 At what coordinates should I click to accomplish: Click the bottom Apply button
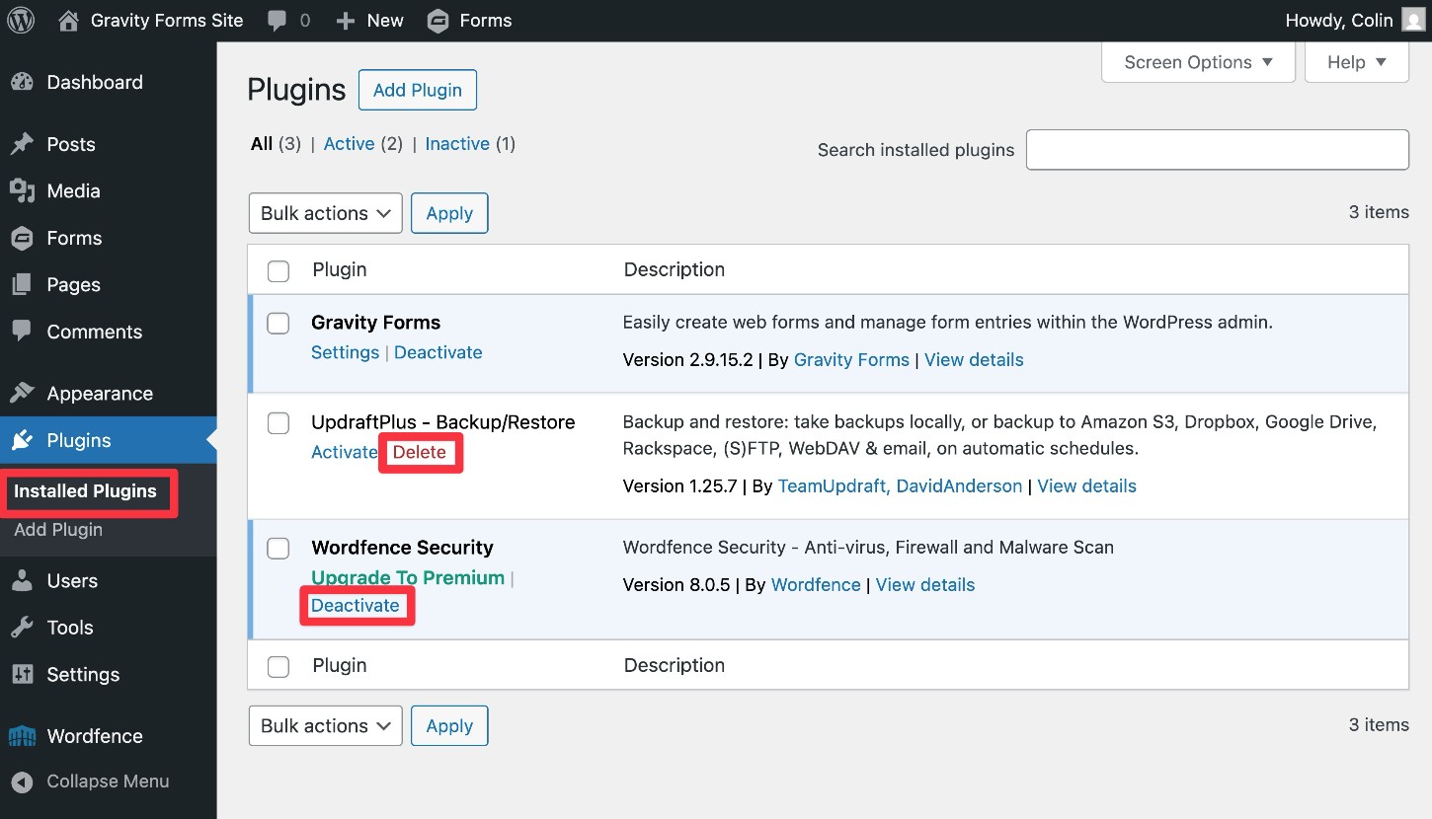449,725
